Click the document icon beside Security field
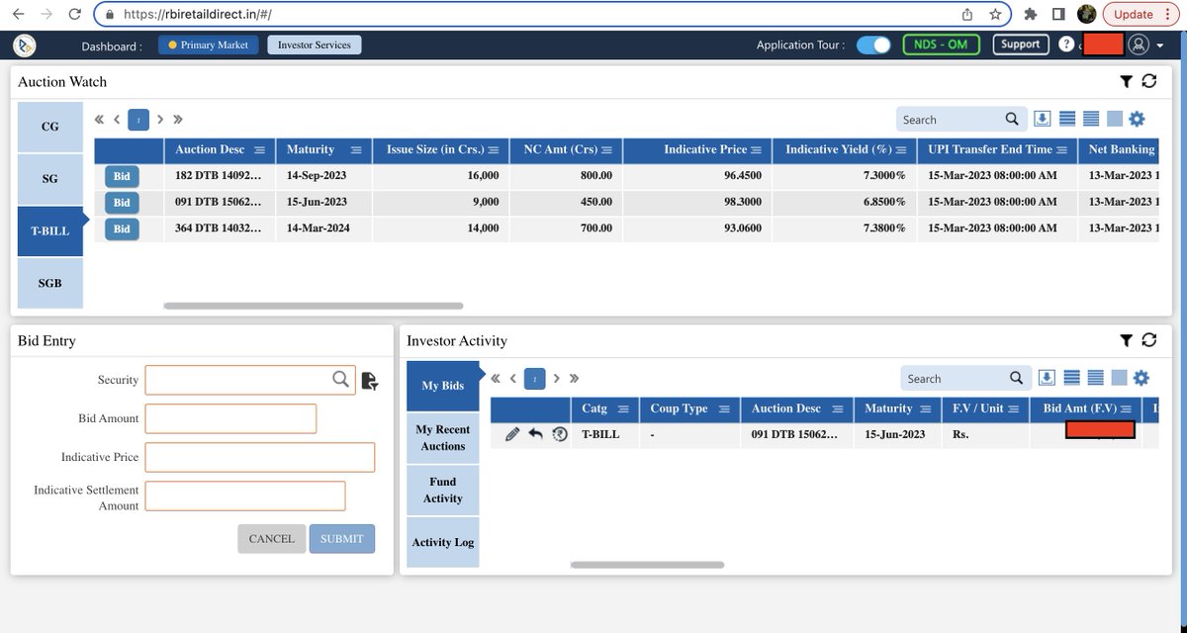The image size is (1187, 633). click(370, 381)
